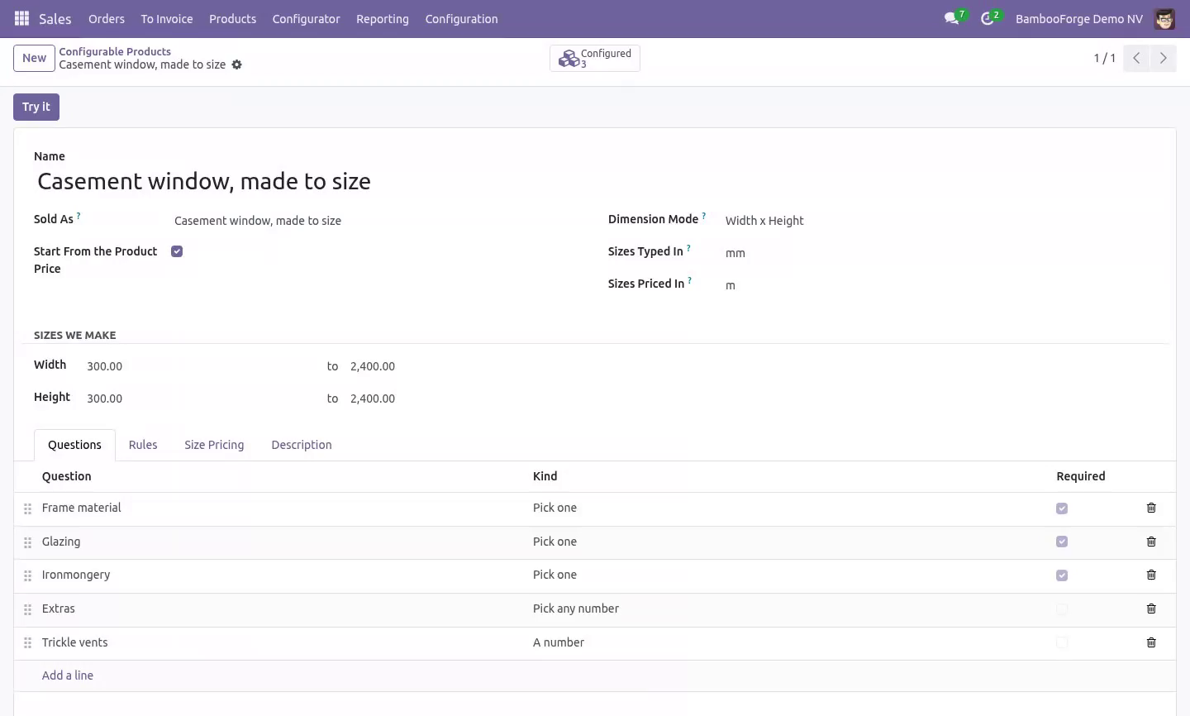Toggle Start From the Product Price checkbox
Viewport: 1190px width, 716px height.
[x=177, y=251]
